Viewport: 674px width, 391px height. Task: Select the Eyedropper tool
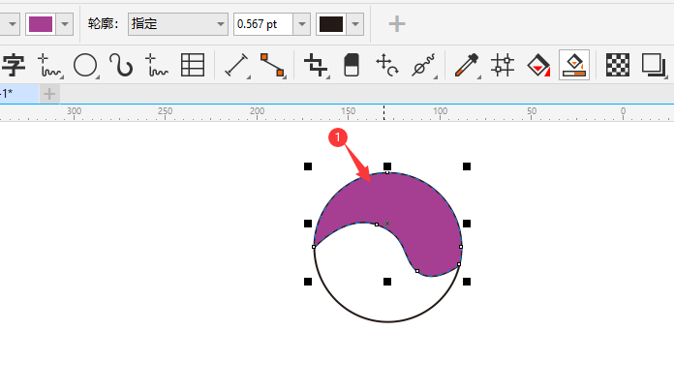tap(467, 65)
